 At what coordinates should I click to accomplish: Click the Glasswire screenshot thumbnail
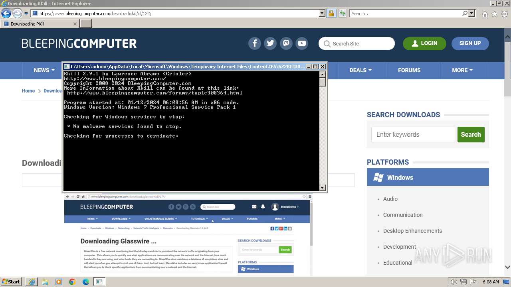coord(188,234)
